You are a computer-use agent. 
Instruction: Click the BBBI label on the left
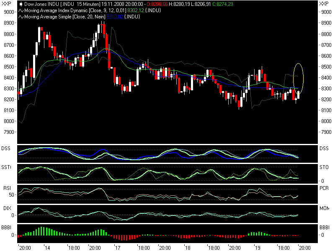tap(6, 228)
